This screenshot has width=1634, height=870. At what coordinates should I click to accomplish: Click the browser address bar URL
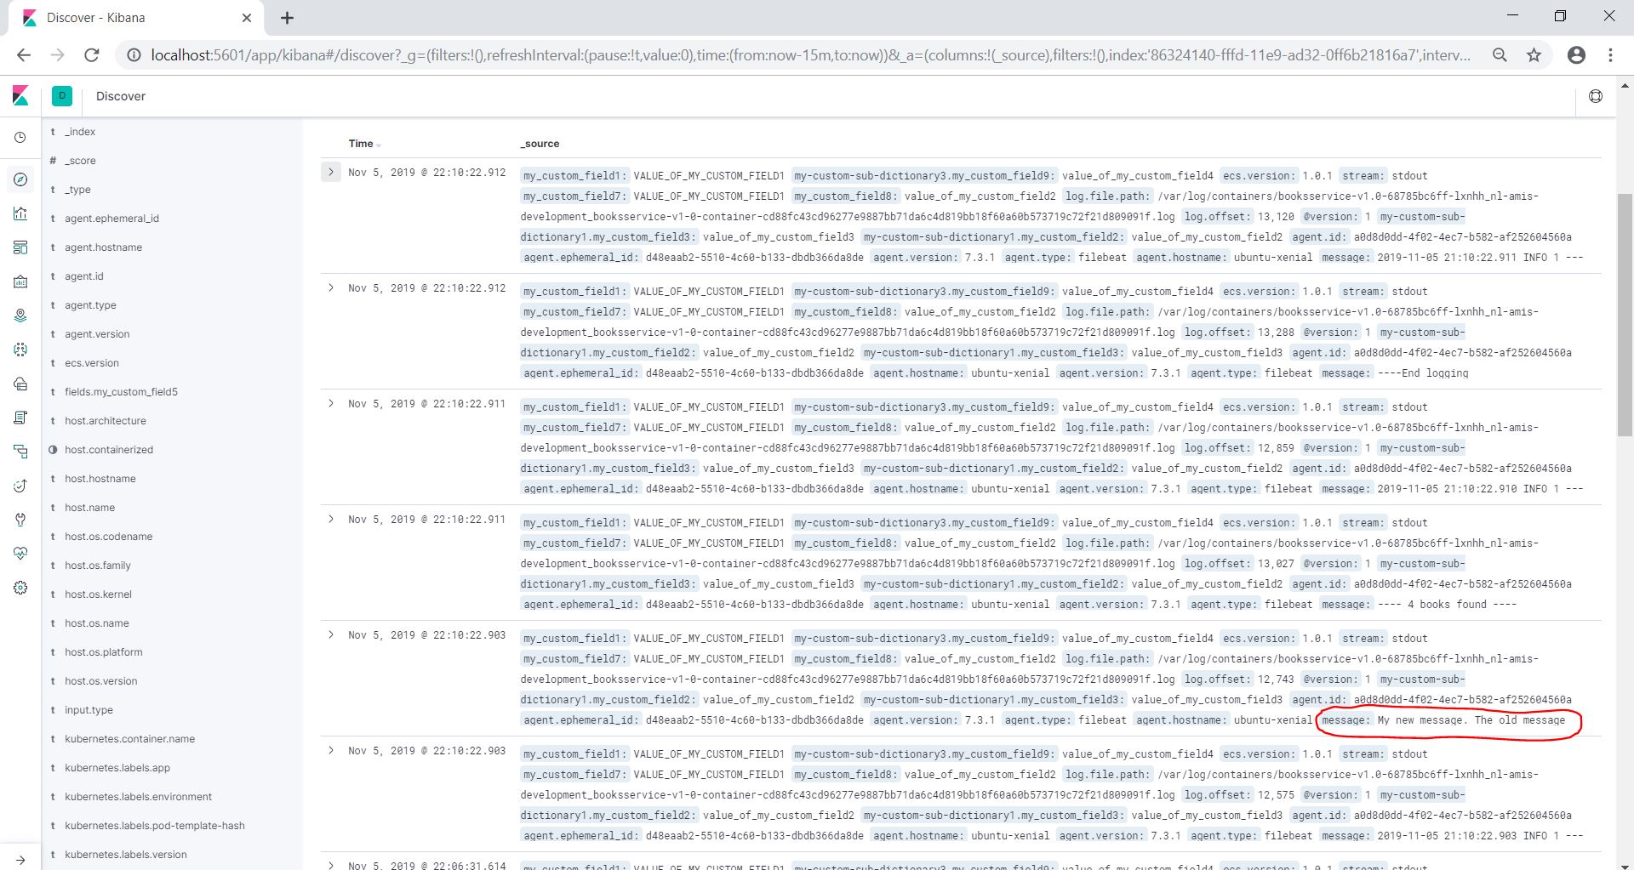810,55
